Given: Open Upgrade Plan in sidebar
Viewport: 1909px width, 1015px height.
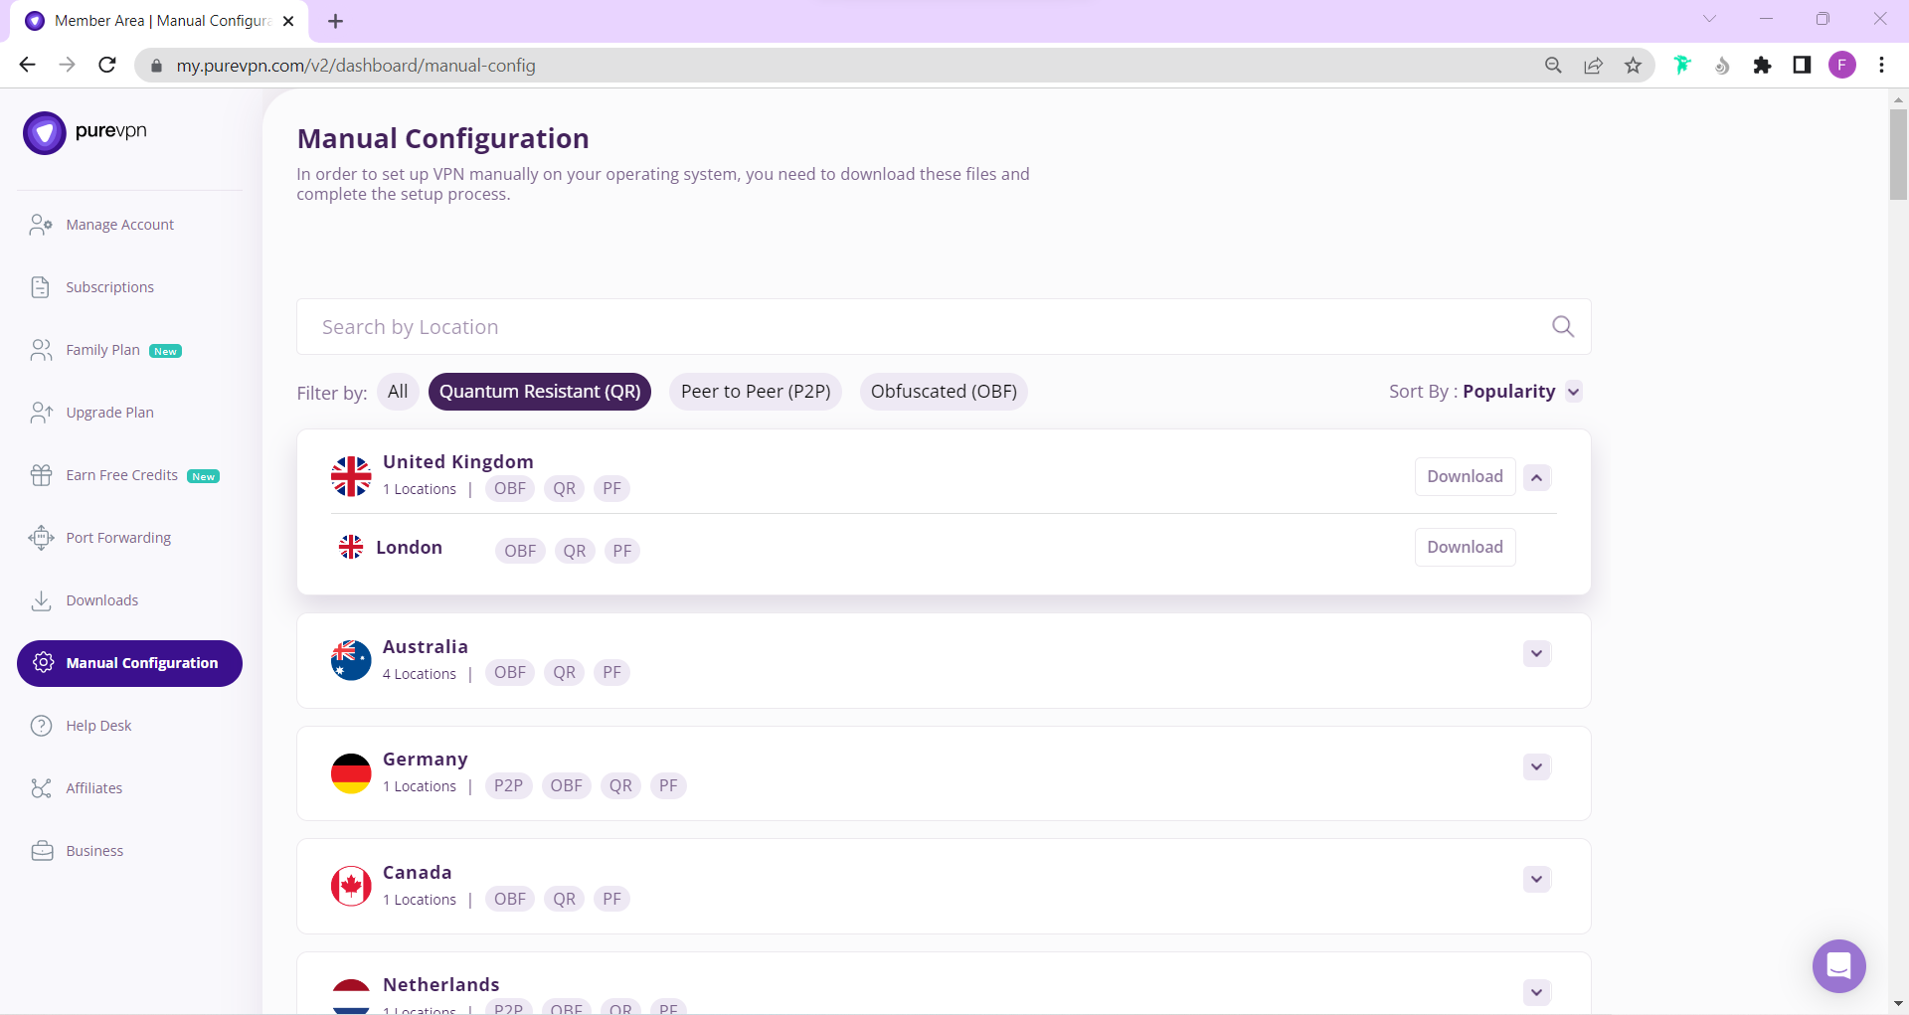Looking at the screenshot, I should 109,413.
